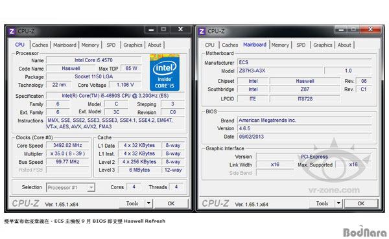Select the SPD tab in left window
Screen dimensions: 389x239
click(111, 45)
